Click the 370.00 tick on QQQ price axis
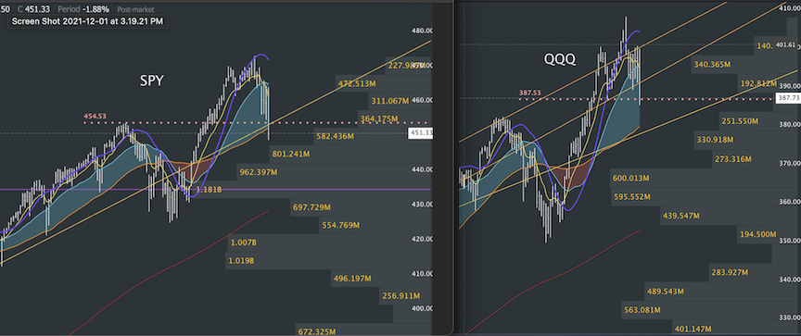The height and width of the screenshot is (336, 801). tap(790, 163)
